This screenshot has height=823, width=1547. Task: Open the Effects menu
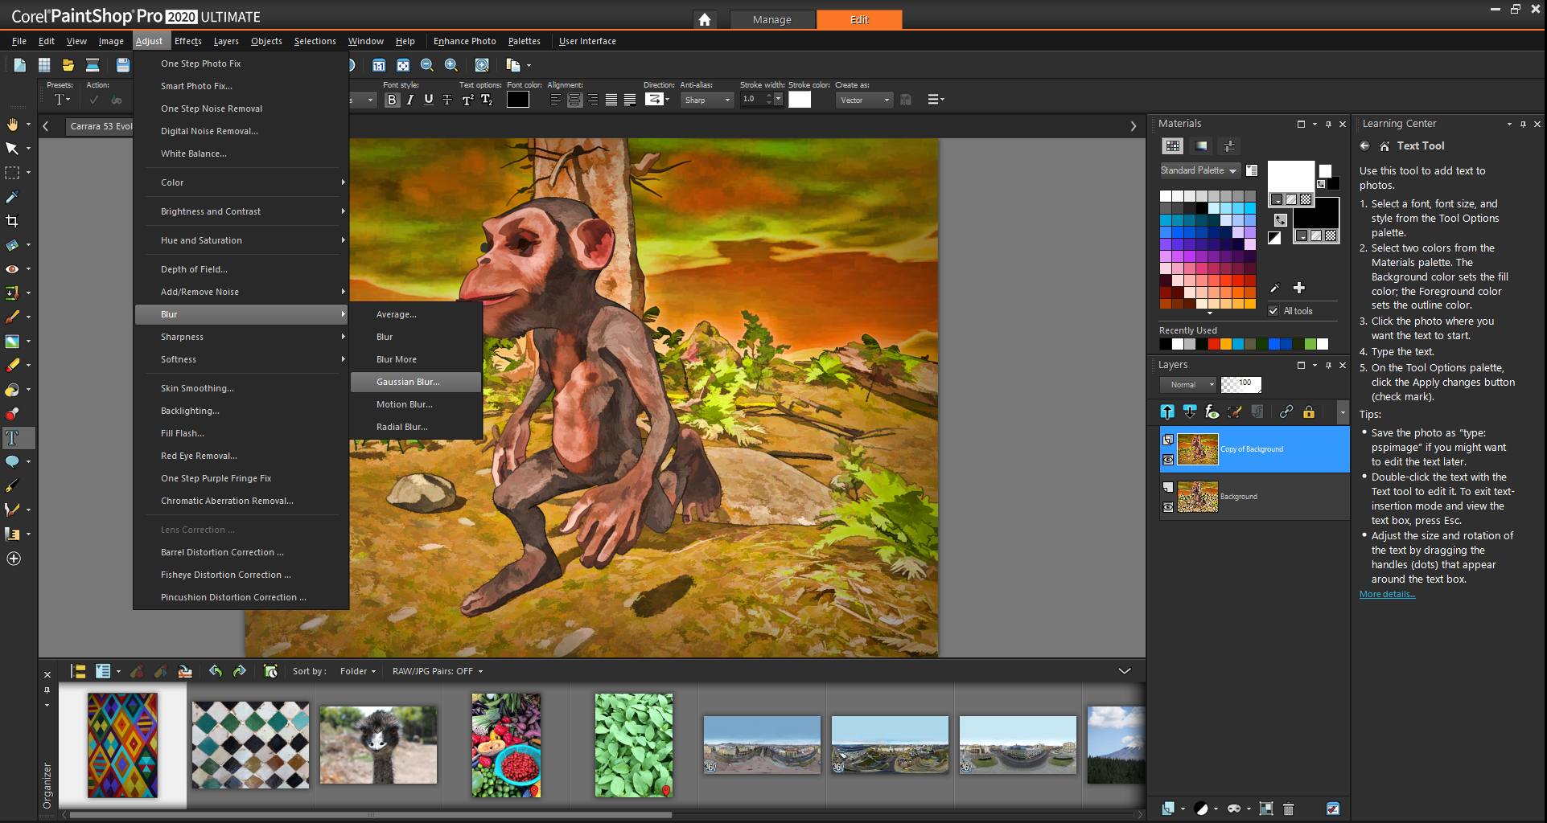pyautogui.click(x=188, y=41)
